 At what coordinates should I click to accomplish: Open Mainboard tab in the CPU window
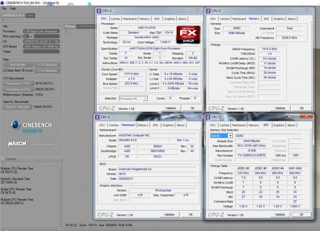click(x=130, y=19)
